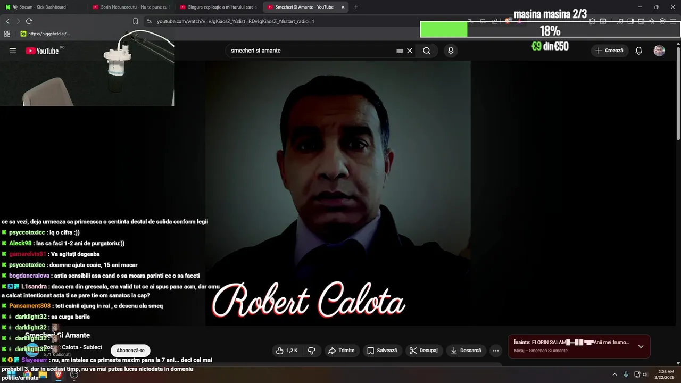Show hidden system tray icons chevron

pos(614,374)
